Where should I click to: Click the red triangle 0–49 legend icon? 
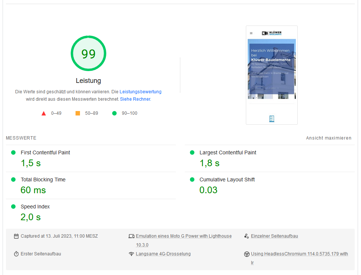pyautogui.click(x=44, y=113)
